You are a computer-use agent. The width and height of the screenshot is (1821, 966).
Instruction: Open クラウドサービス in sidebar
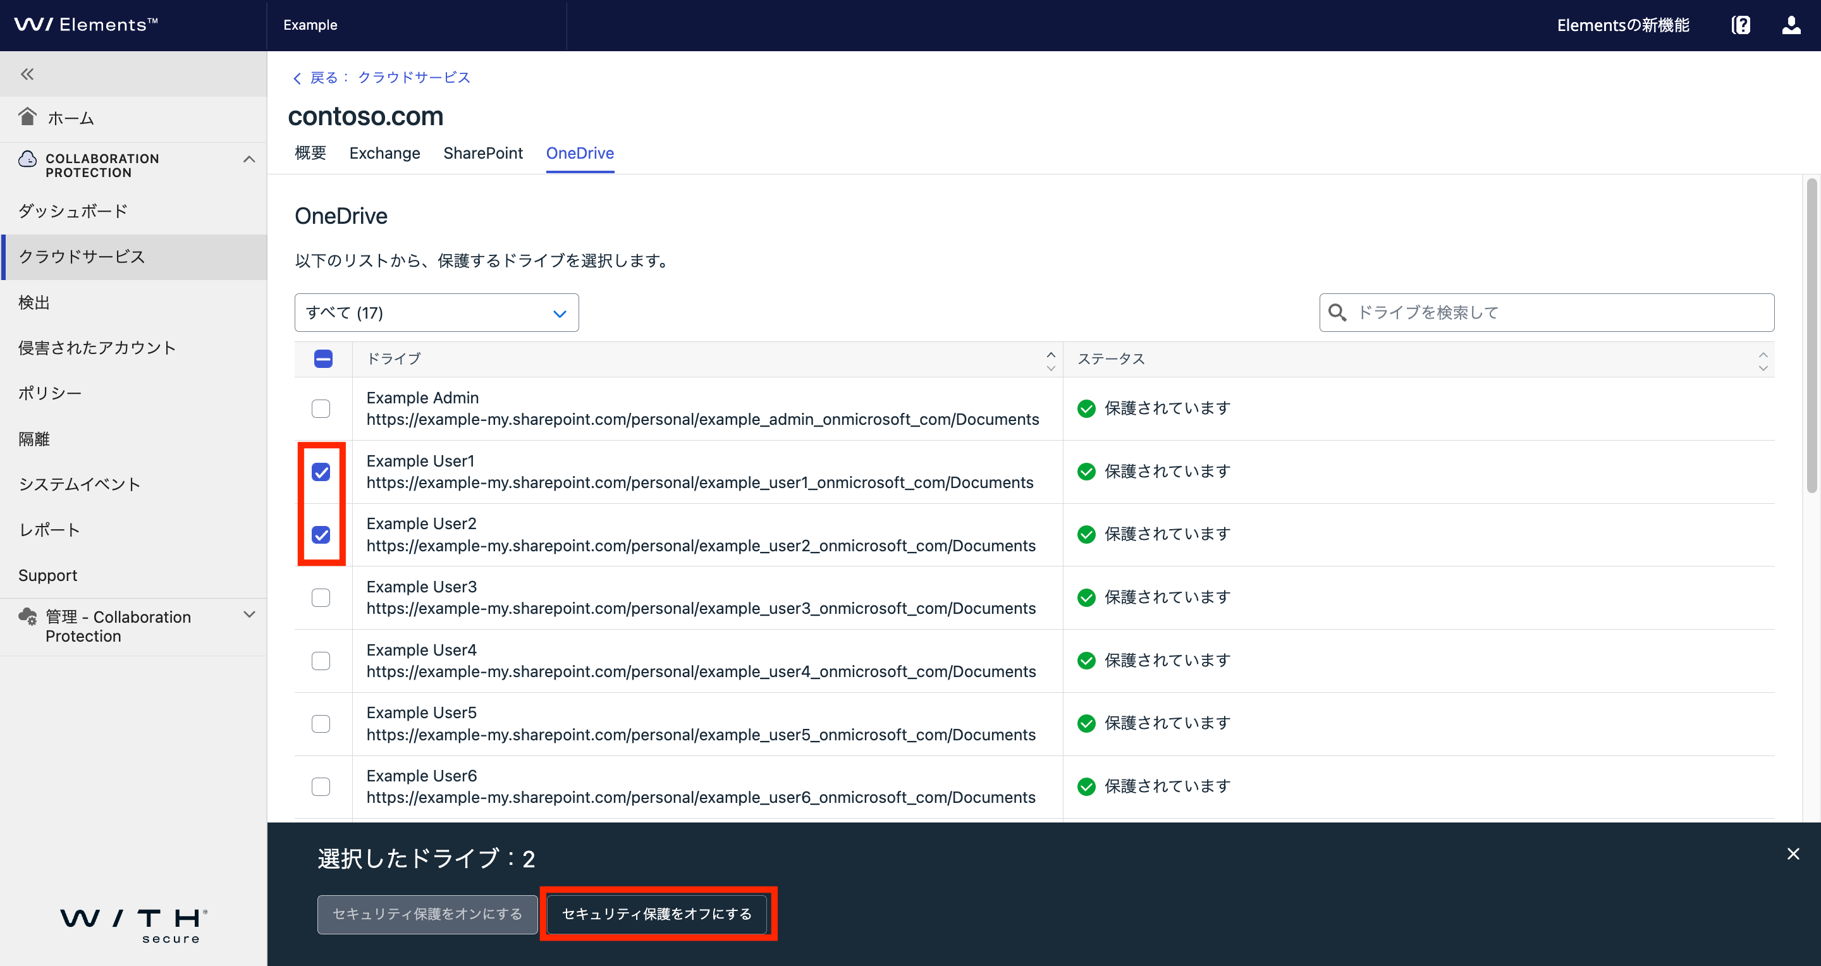click(133, 257)
